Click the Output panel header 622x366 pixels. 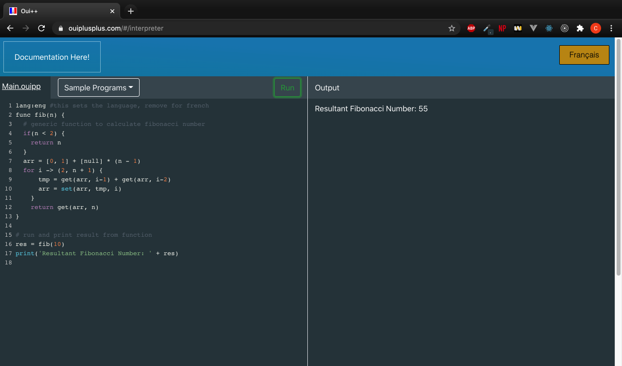pos(327,87)
